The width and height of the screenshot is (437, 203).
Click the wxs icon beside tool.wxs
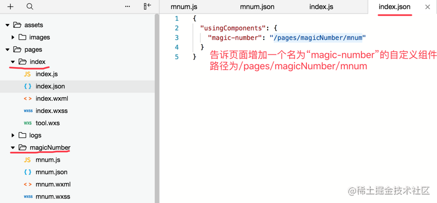[x=28, y=123]
